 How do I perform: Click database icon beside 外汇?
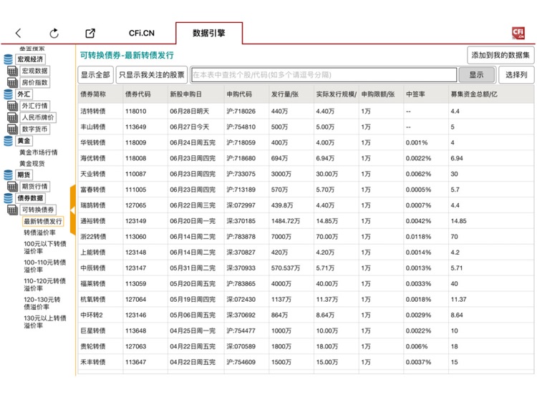pos(8,94)
